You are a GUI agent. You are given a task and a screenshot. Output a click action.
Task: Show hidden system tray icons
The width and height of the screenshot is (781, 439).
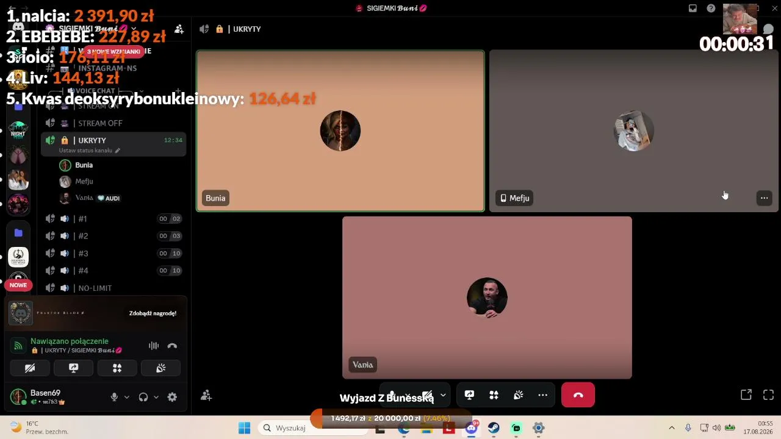672,428
